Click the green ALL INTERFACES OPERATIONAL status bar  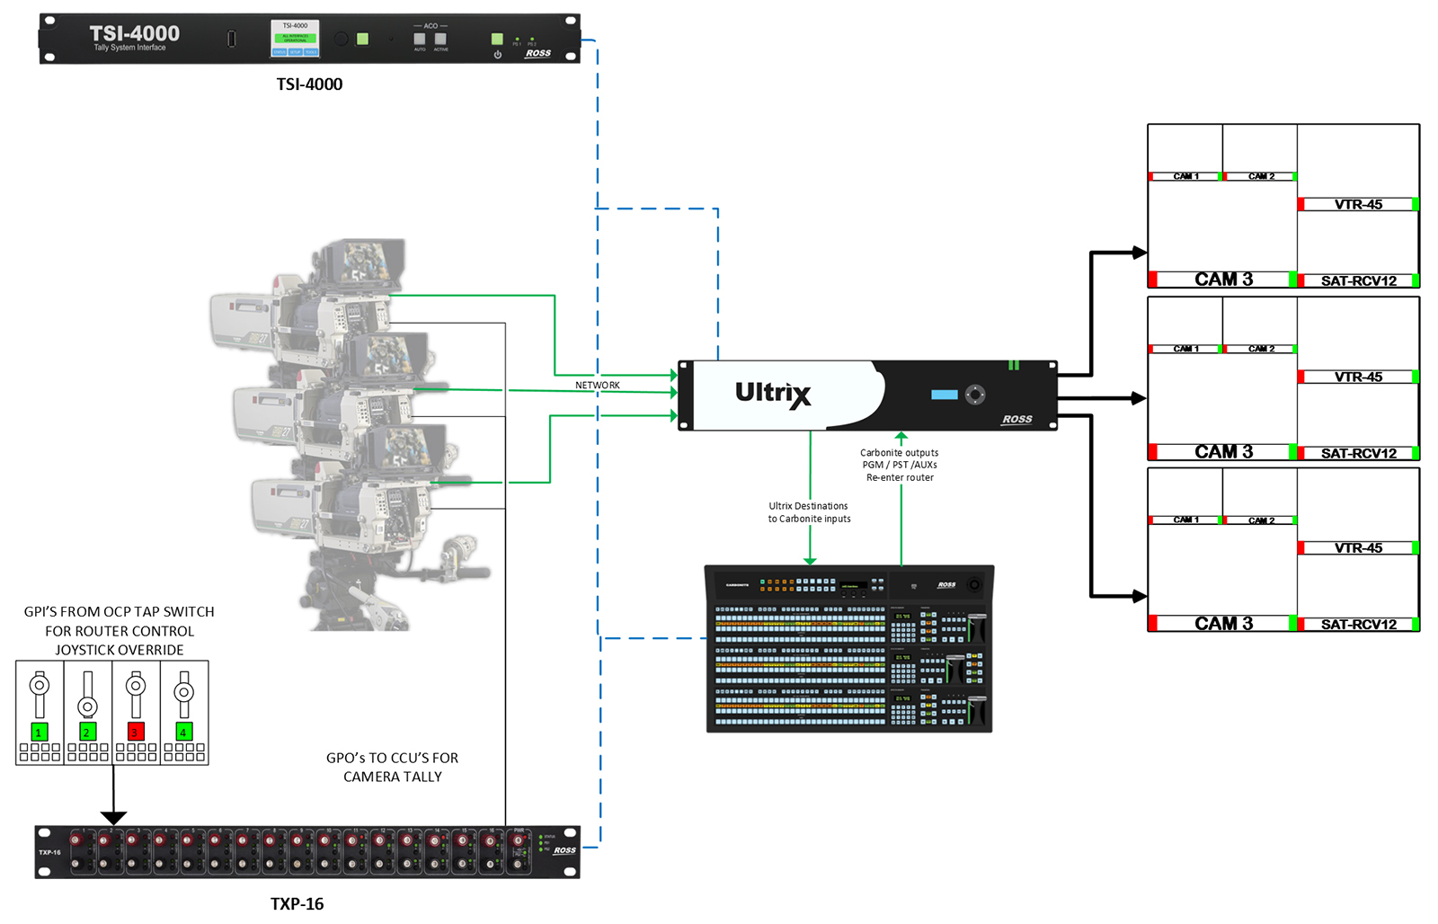click(295, 38)
